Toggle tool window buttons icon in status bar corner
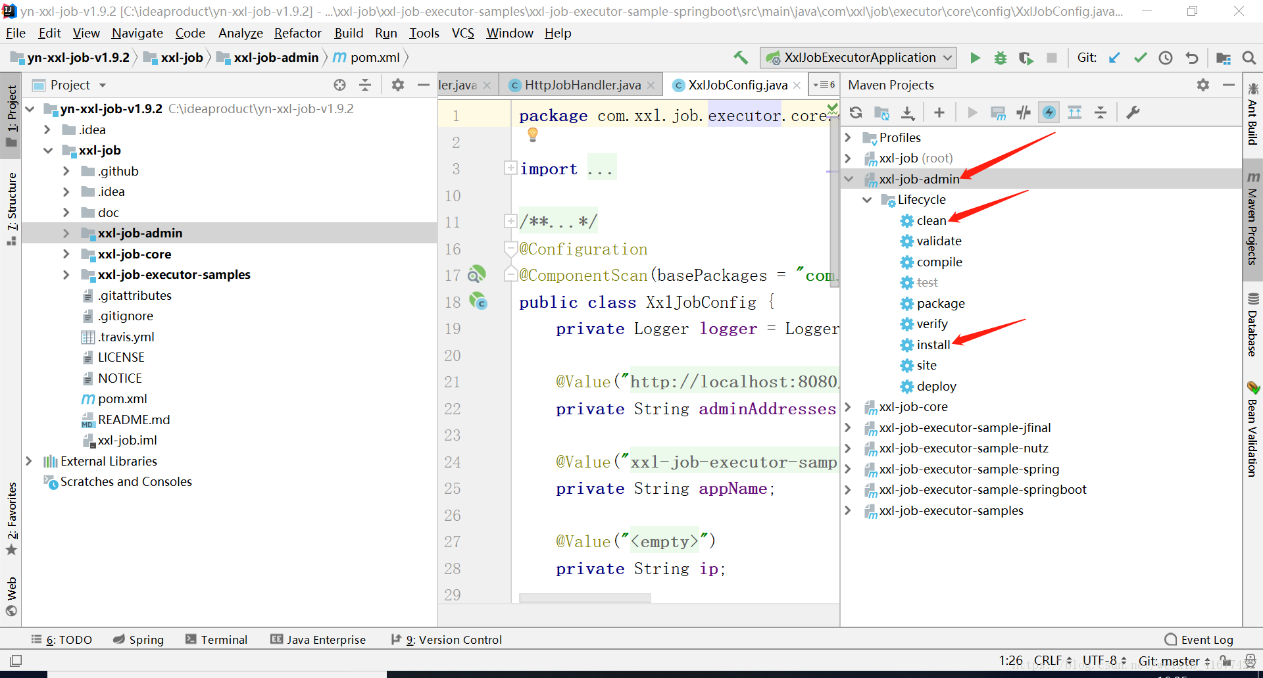This screenshot has height=678, width=1263. (x=16, y=660)
